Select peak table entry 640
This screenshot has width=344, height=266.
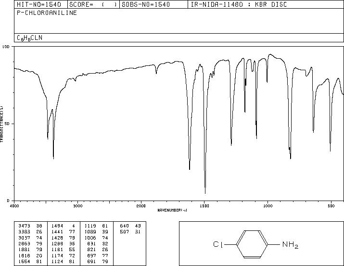point(125,226)
